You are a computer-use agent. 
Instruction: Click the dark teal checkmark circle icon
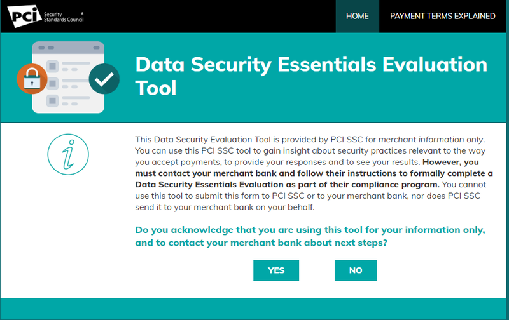pos(104,79)
